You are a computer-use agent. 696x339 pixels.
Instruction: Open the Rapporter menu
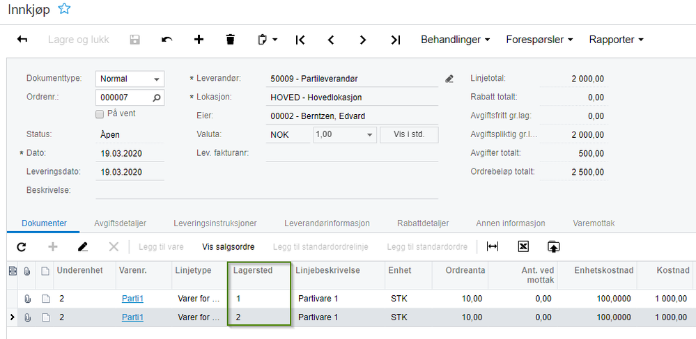[x=616, y=40]
